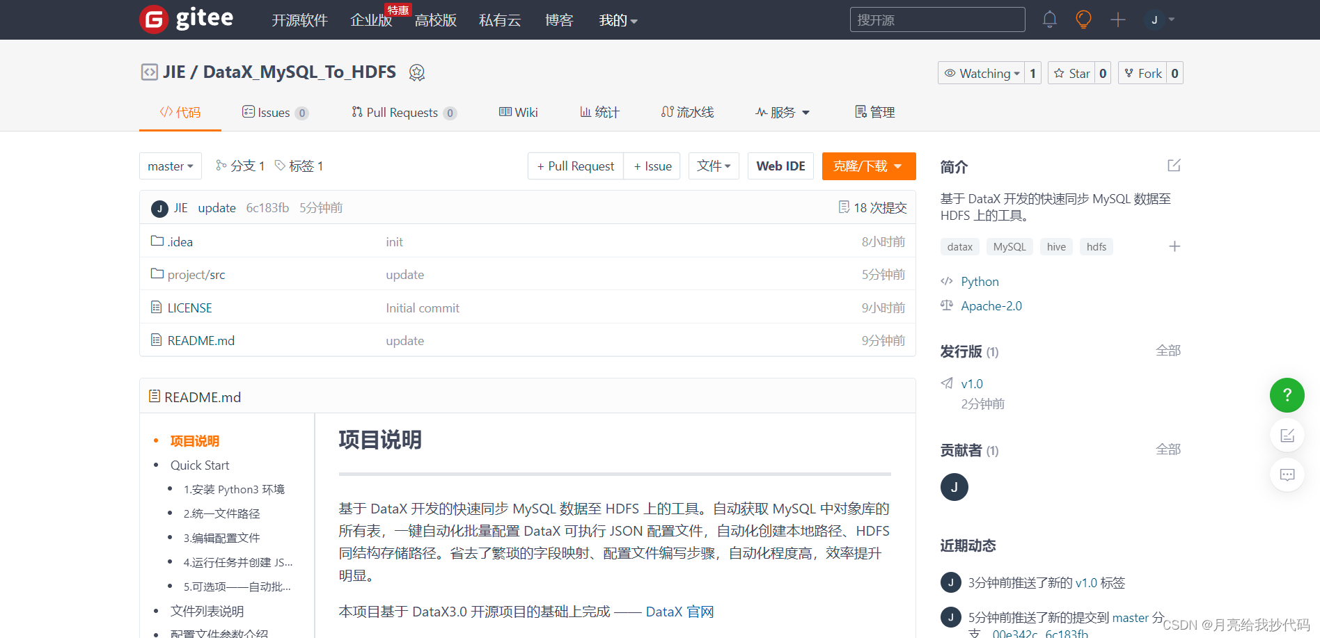
Task: Jump to 文件列表说明 in outline
Action: click(x=207, y=611)
